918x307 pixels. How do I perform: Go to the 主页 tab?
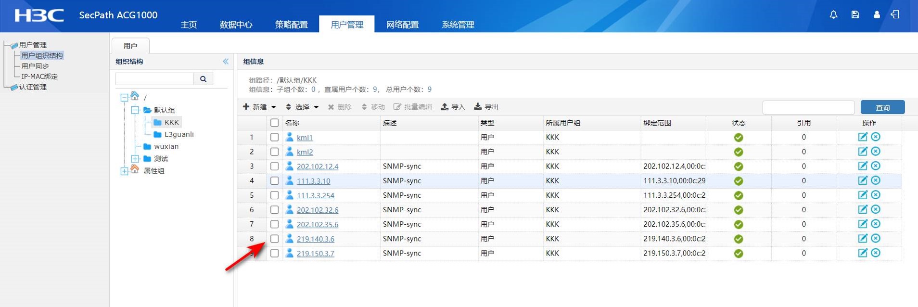pos(189,24)
